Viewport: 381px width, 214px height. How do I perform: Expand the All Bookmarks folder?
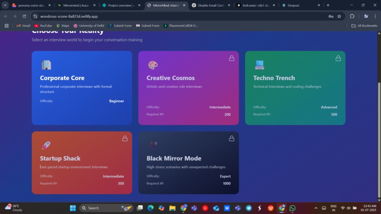[x=364, y=26]
